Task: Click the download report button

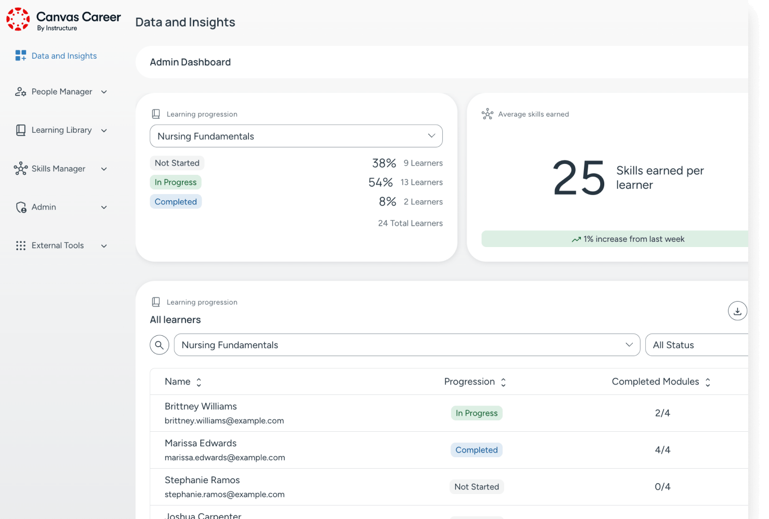Action: [737, 310]
